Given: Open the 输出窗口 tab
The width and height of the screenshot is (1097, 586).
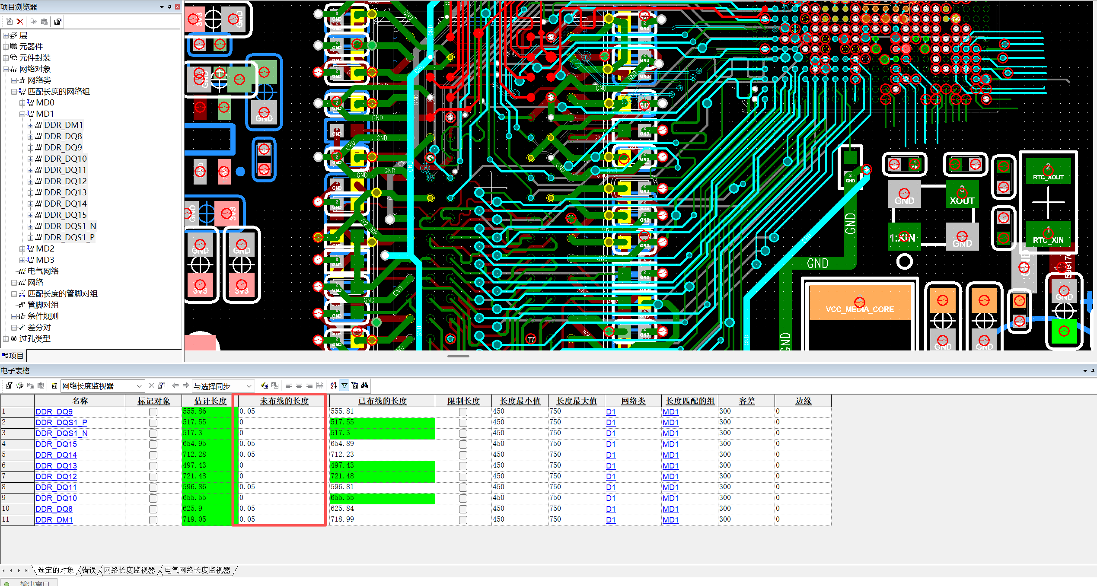Looking at the screenshot, I should pos(29,583).
